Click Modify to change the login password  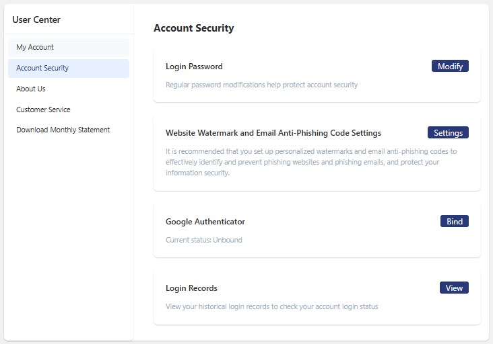tap(449, 66)
